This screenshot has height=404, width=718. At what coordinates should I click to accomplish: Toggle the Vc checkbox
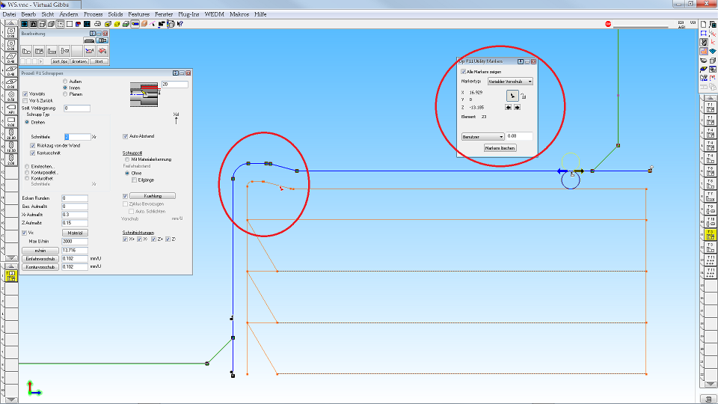click(x=24, y=233)
